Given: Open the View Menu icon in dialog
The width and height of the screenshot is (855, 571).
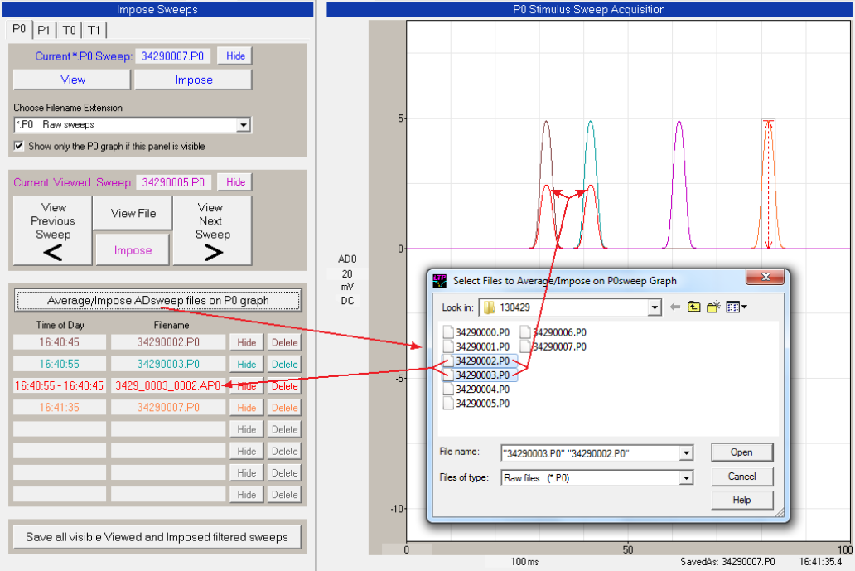Looking at the screenshot, I should click(x=736, y=307).
